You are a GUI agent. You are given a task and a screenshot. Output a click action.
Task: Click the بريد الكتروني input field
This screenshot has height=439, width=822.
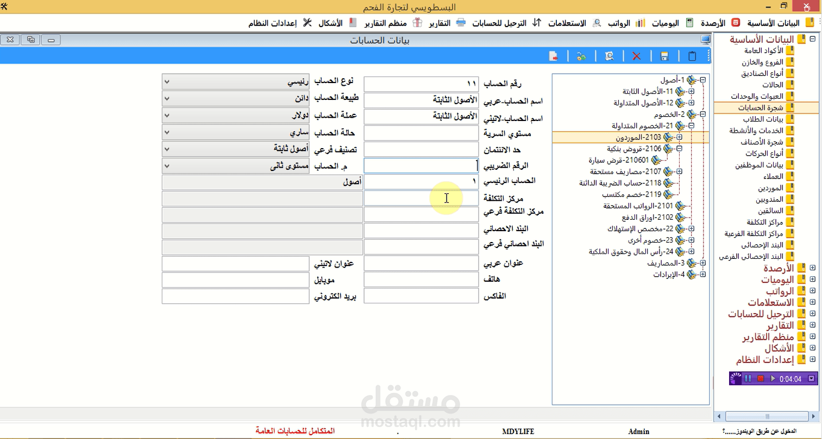click(235, 296)
